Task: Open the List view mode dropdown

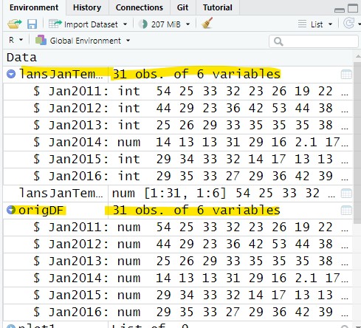Action: [x=315, y=24]
